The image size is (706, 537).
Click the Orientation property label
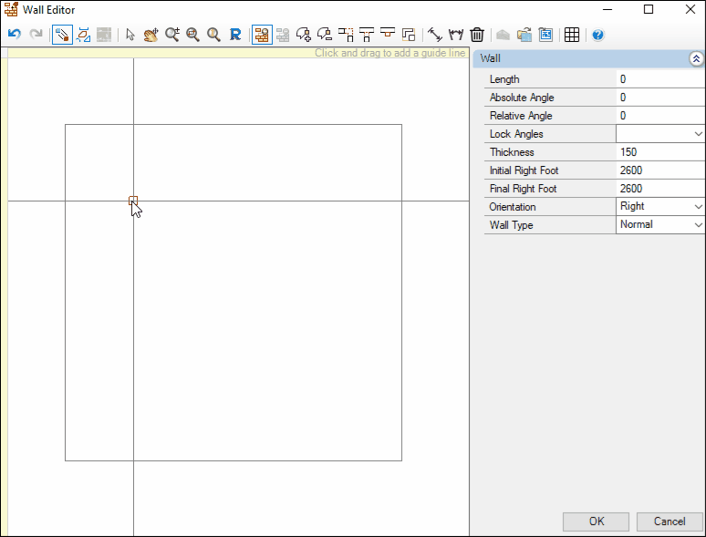pos(513,207)
